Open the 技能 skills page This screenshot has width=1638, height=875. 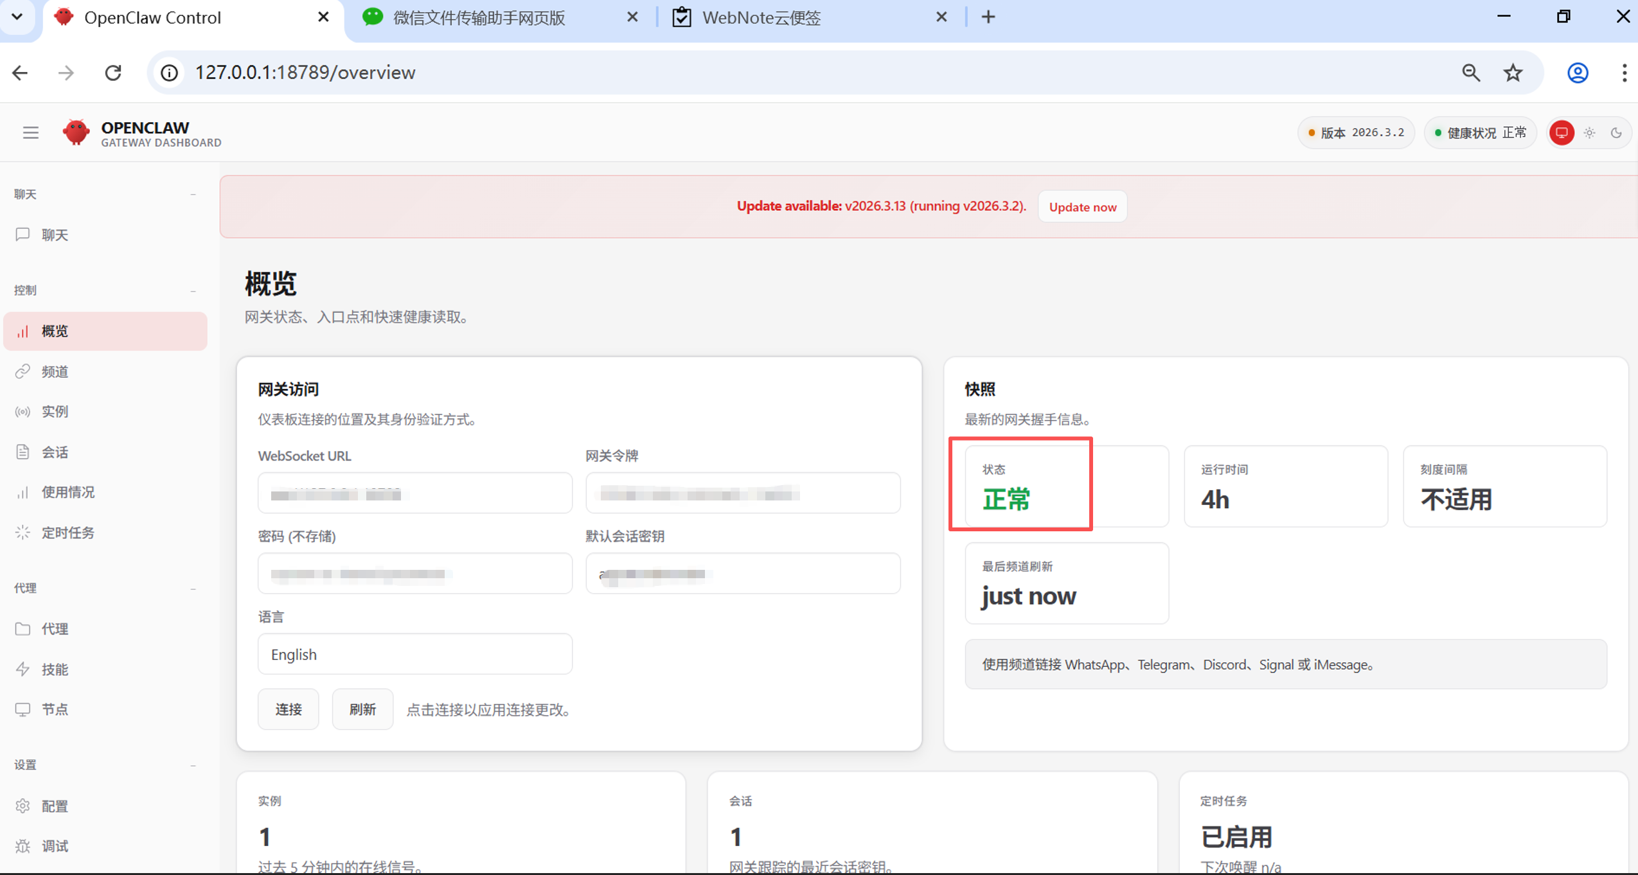pyautogui.click(x=55, y=669)
